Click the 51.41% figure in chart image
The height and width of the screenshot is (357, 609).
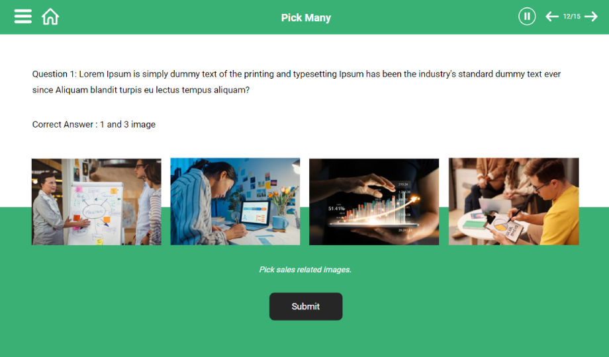click(336, 208)
